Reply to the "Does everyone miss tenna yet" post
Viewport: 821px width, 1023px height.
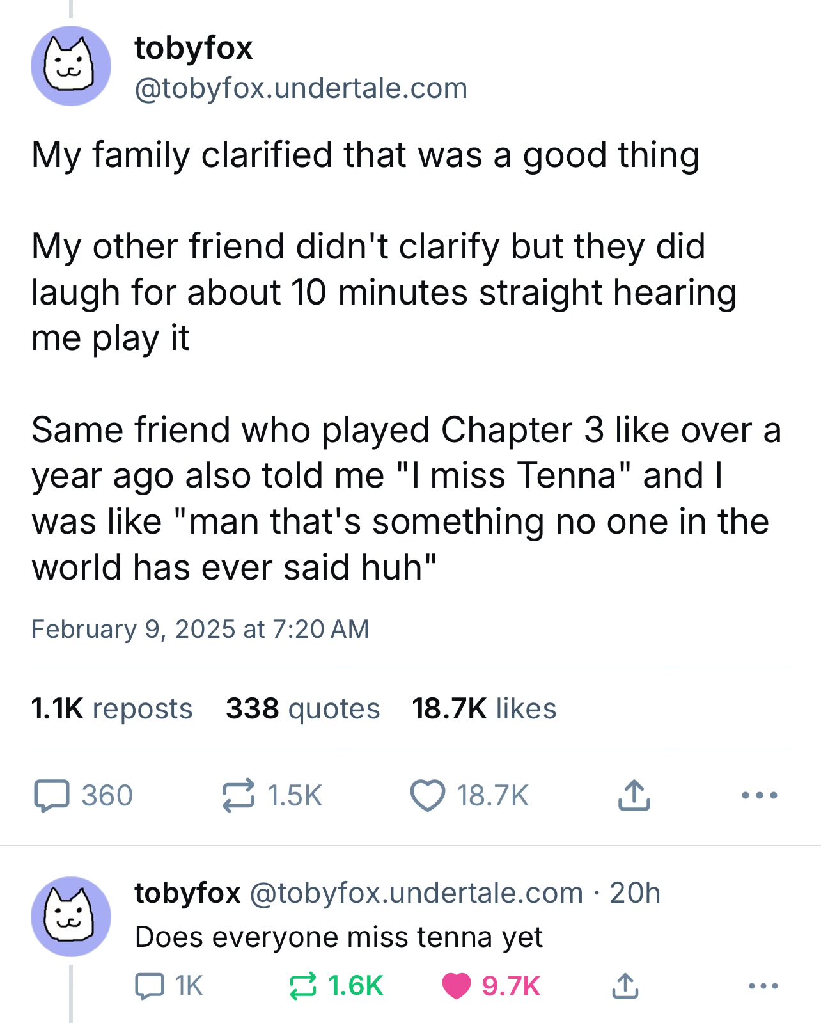(x=150, y=986)
